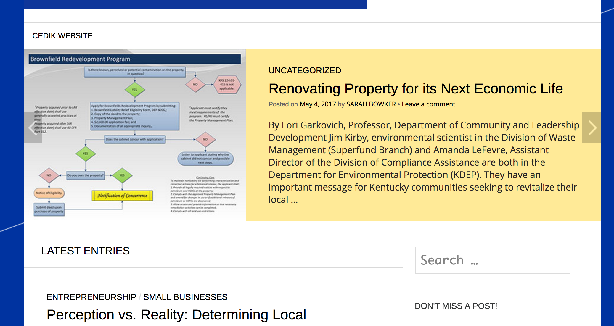Viewport: 614px width, 326px height.
Task: Open the SMALL BUSINESSES category link
Action: click(x=185, y=297)
